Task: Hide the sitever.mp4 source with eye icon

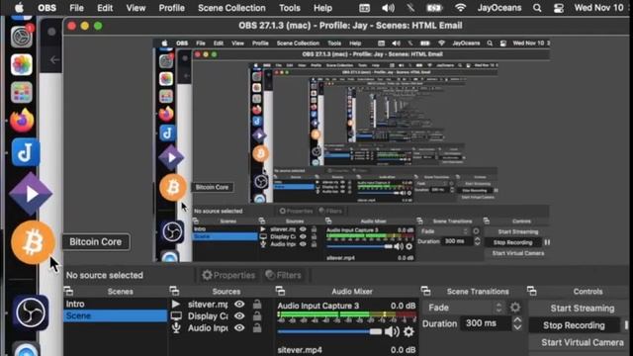Action: 239,305
